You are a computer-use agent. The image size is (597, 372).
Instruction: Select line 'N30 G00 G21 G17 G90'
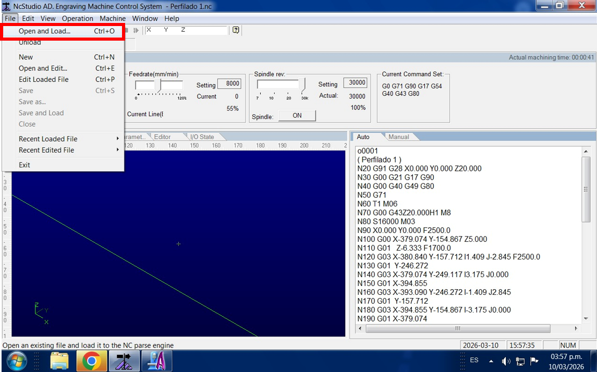(396, 177)
